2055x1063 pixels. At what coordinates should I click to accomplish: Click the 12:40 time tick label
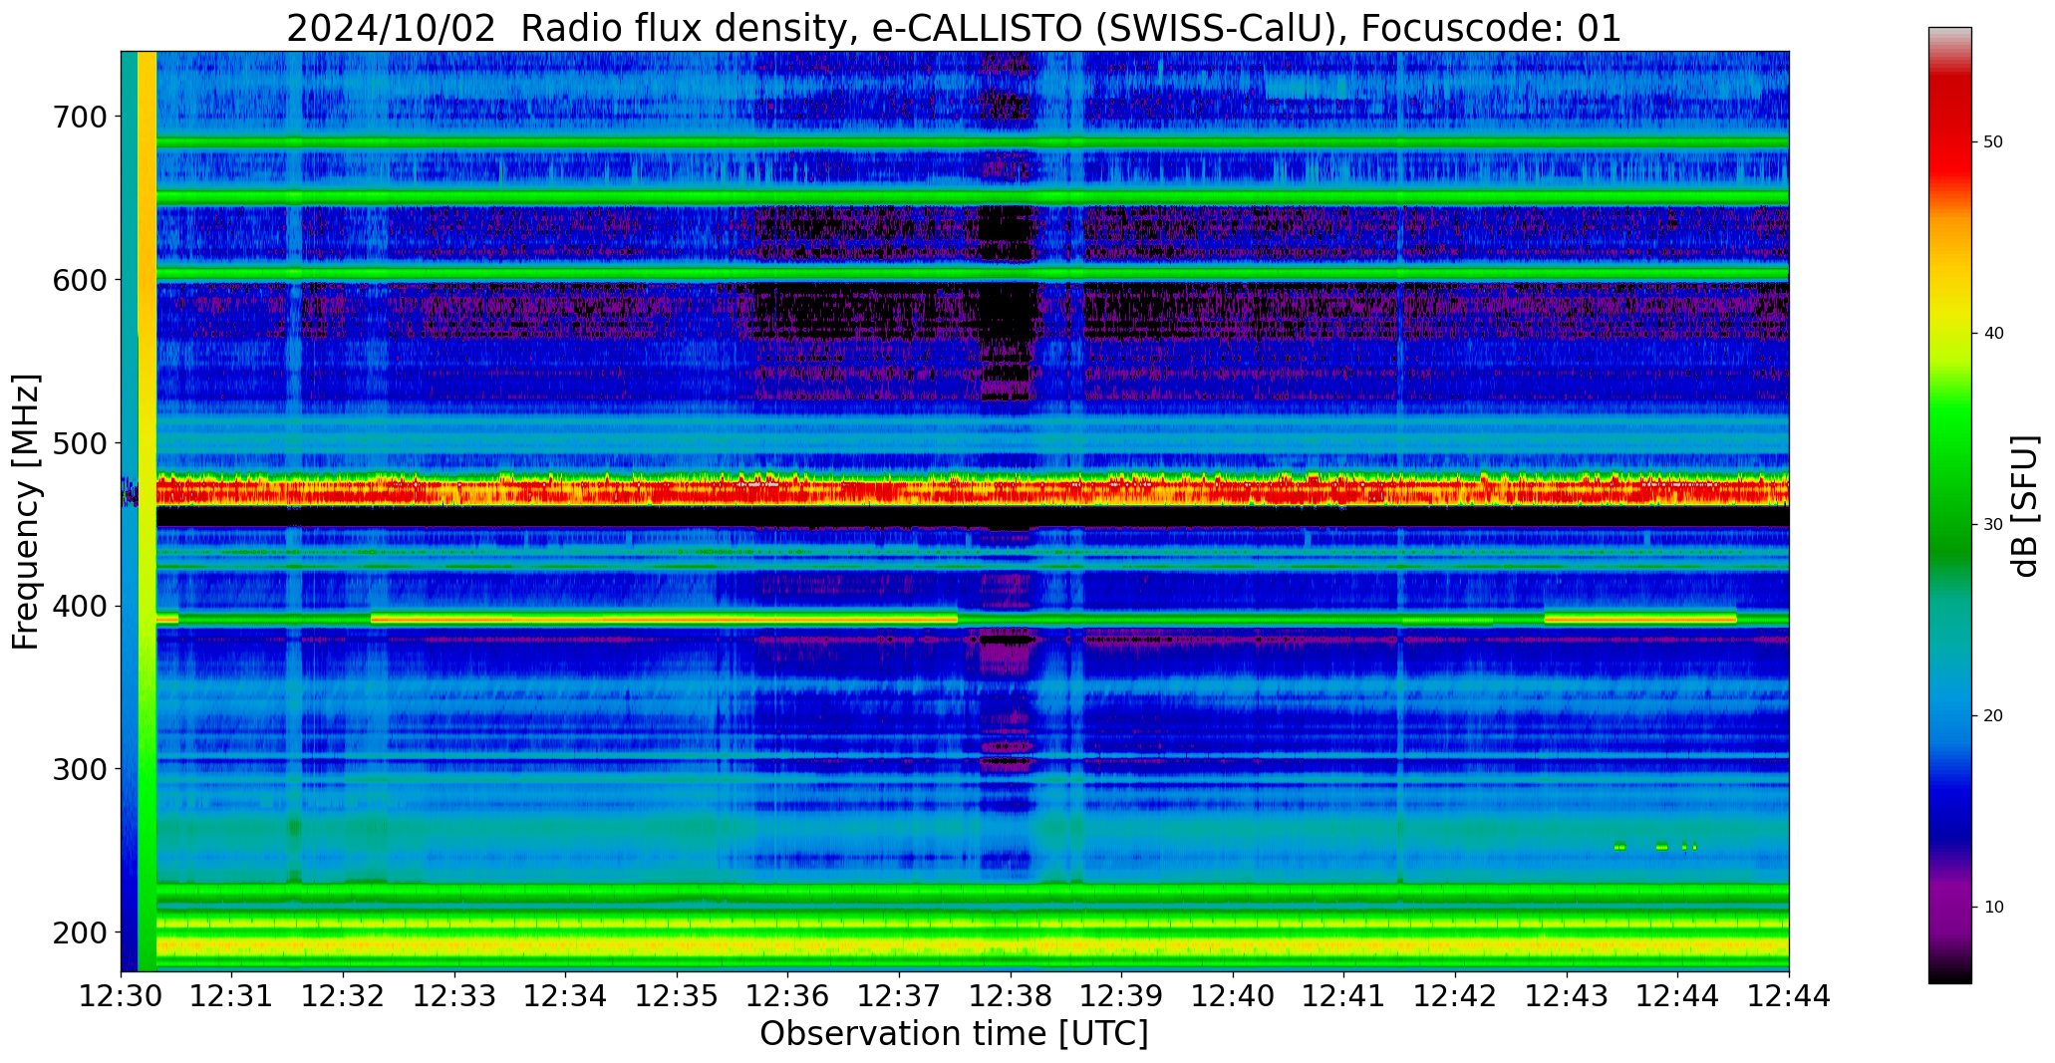1233,996
